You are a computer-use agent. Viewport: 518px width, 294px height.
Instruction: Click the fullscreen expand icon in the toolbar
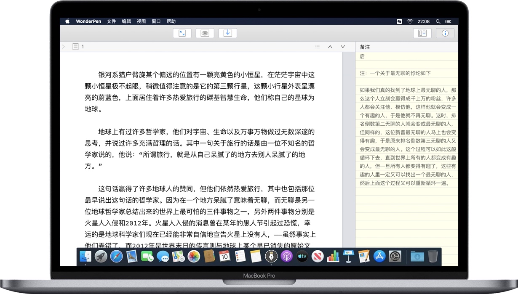coord(182,33)
